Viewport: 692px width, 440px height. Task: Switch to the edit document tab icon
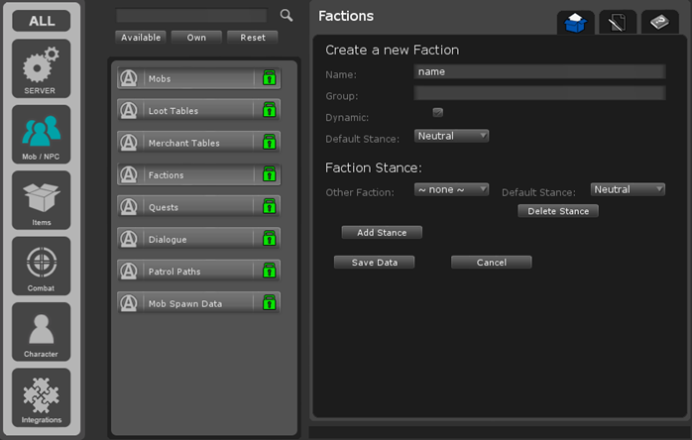pos(618,23)
